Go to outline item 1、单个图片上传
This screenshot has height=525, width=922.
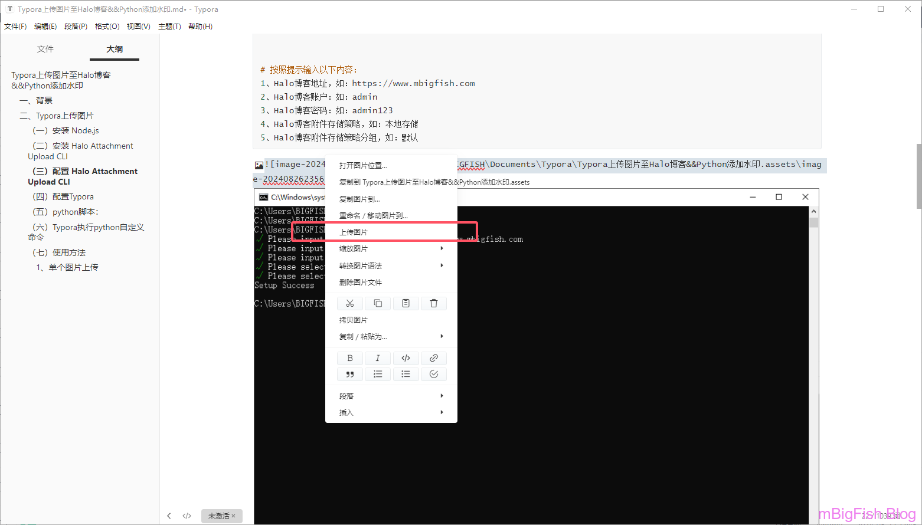(67, 267)
